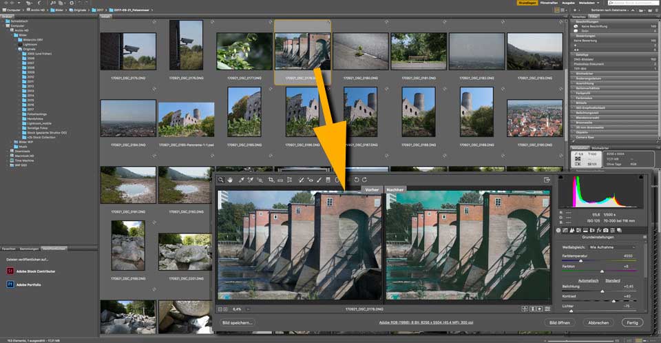Pick the White Balance eyedropper tool

[x=241, y=180]
